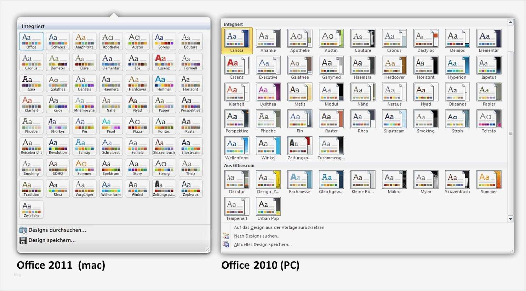Pick the Modul theme in the PC gallery
The width and height of the screenshot is (526, 291).
[331, 95]
